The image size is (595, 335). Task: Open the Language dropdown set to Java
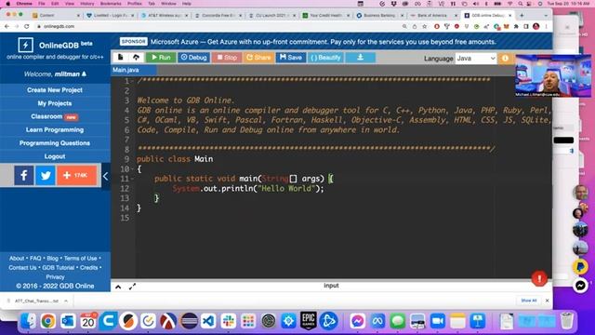click(x=475, y=58)
